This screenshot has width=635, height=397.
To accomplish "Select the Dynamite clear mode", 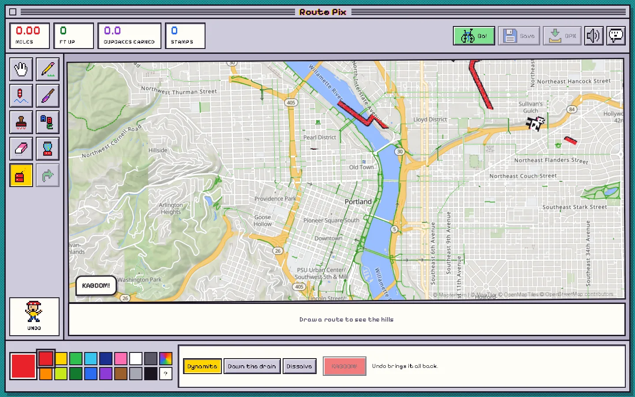I will 202,366.
